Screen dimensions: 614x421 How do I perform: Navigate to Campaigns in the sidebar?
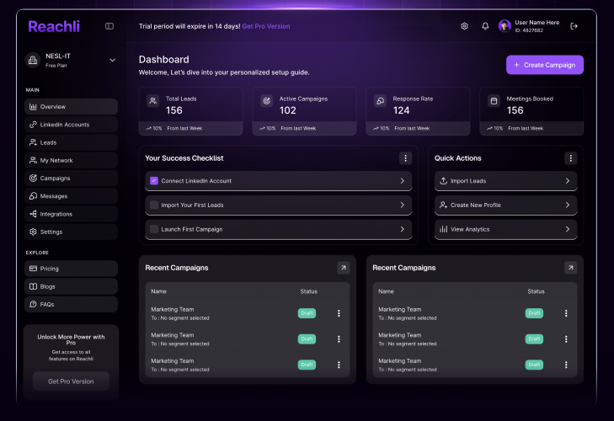[x=71, y=179]
